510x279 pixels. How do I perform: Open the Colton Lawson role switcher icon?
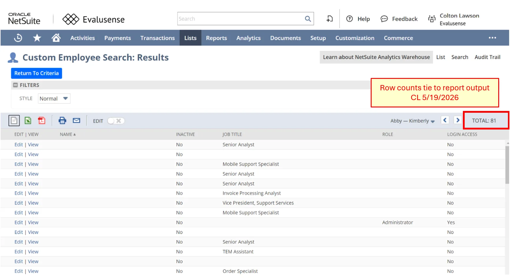coord(432,19)
